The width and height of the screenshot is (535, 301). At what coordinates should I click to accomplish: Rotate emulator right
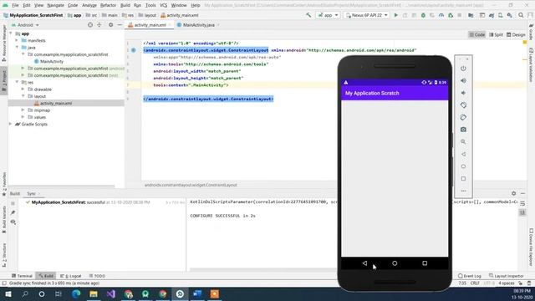pyautogui.click(x=463, y=117)
